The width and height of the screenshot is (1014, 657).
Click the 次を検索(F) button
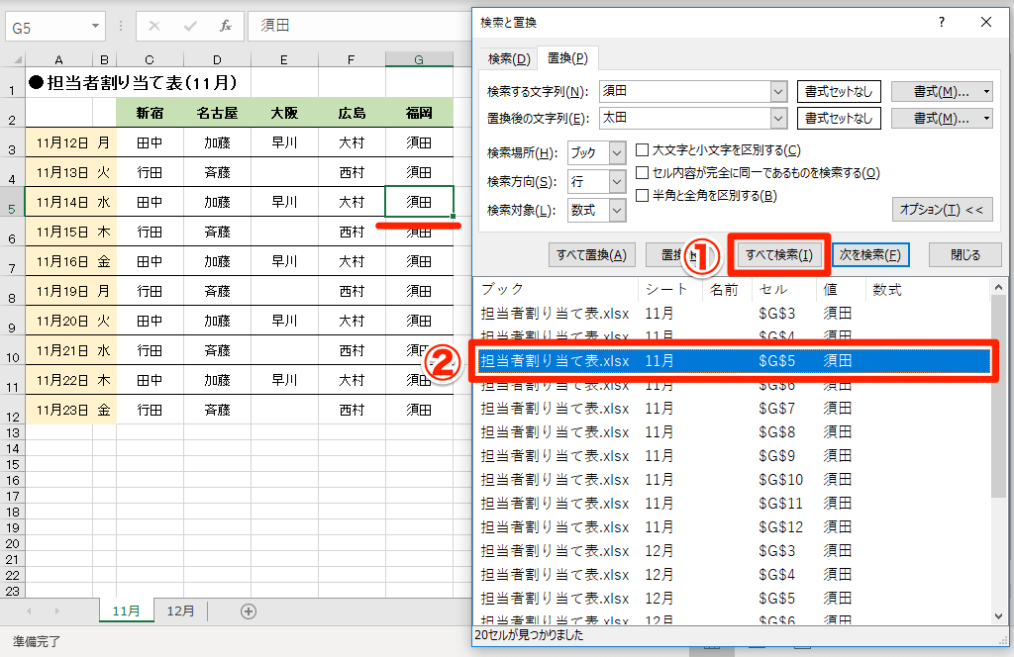pos(869,255)
